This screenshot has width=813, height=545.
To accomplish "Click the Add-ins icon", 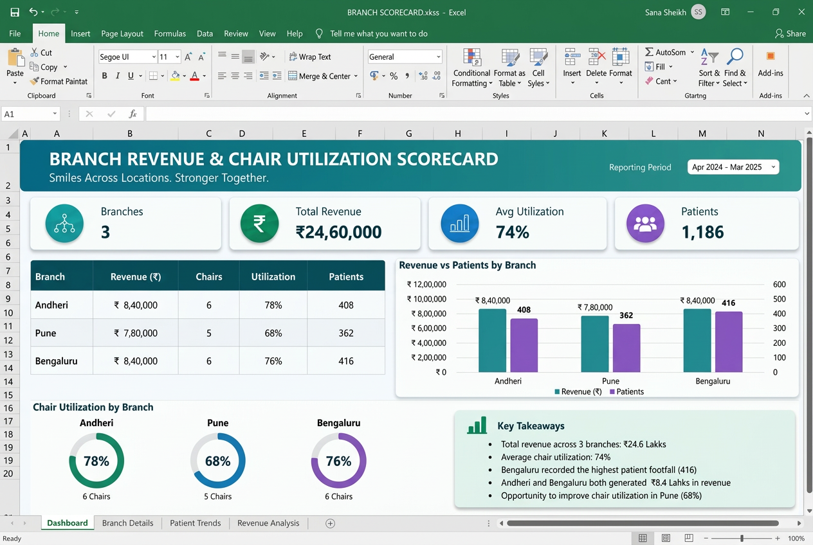I will click(771, 57).
